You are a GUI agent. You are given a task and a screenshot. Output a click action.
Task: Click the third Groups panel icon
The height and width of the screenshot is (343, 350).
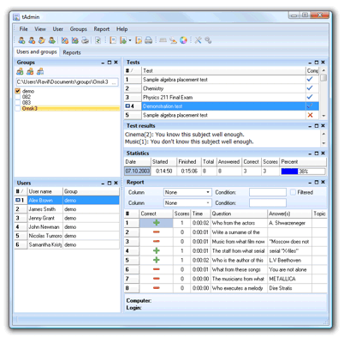40,71
